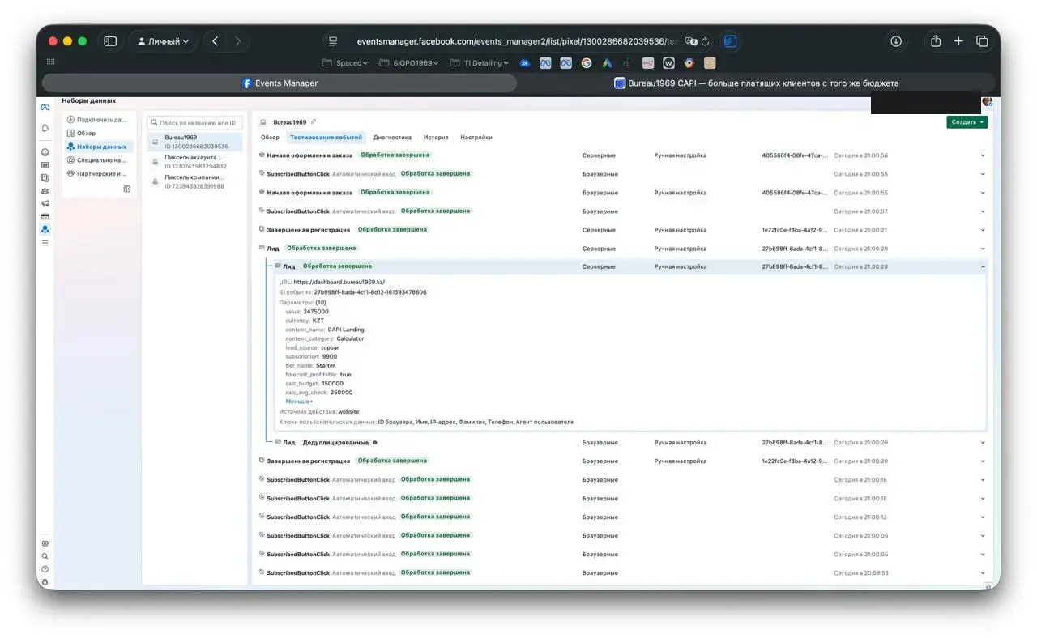Viewport: 1037px width, 638px height.
Task: Open the hamburger all-tools menu icon
Action: [45, 243]
